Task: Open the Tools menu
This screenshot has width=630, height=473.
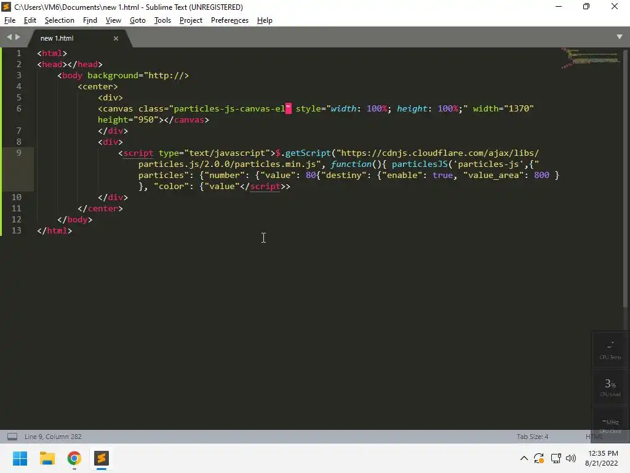Action: (x=162, y=20)
